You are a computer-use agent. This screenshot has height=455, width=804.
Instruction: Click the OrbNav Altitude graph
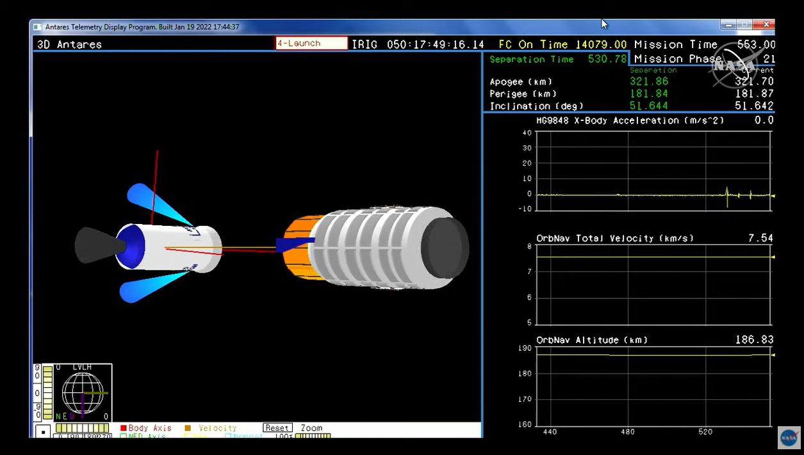653,387
